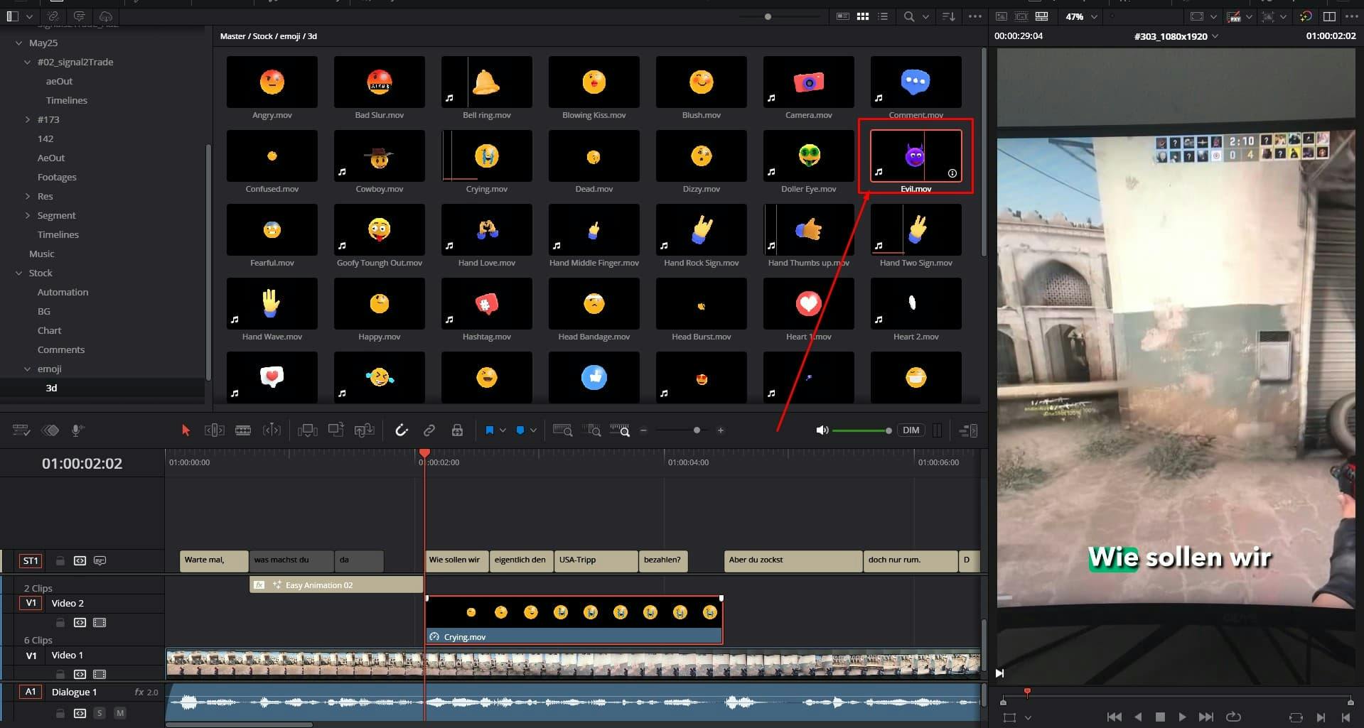Toggle ST1 subtitle track destination

point(31,560)
